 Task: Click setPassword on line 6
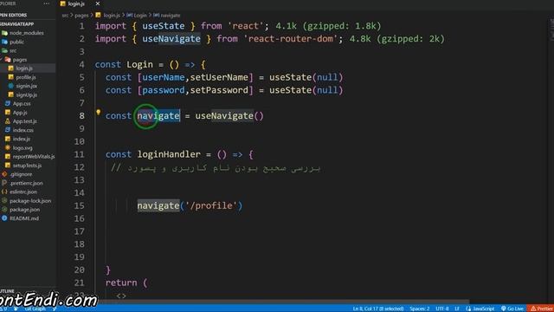219,90
